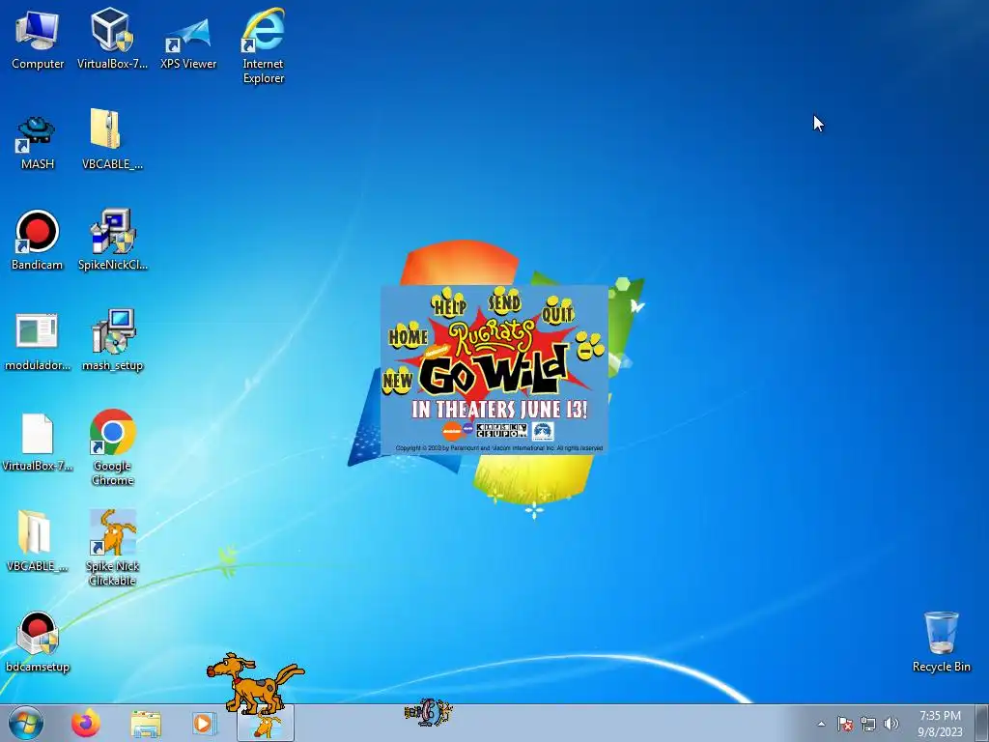
Task: Select the mash_setup installer icon
Action: (x=112, y=341)
